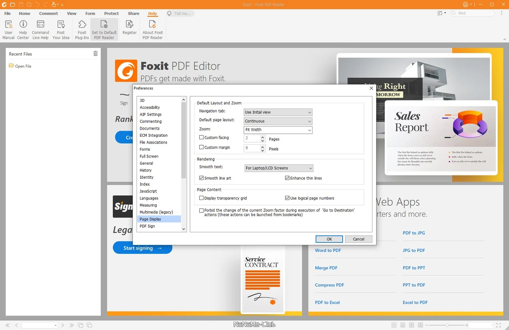Click Set to Default PDF Reader

(104, 30)
